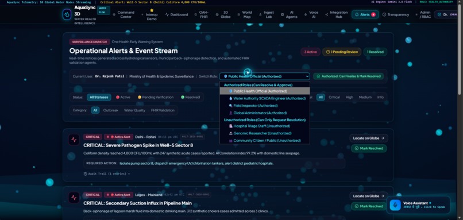Click the hospital icon beside Triage Staff
This screenshot has height=220, width=463.
pos(230,126)
